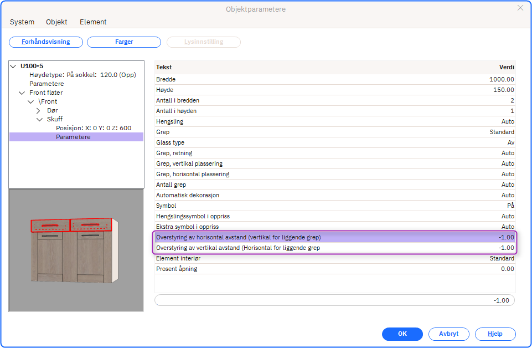Select the Antall grep row
532x348 pixels.
335,185
